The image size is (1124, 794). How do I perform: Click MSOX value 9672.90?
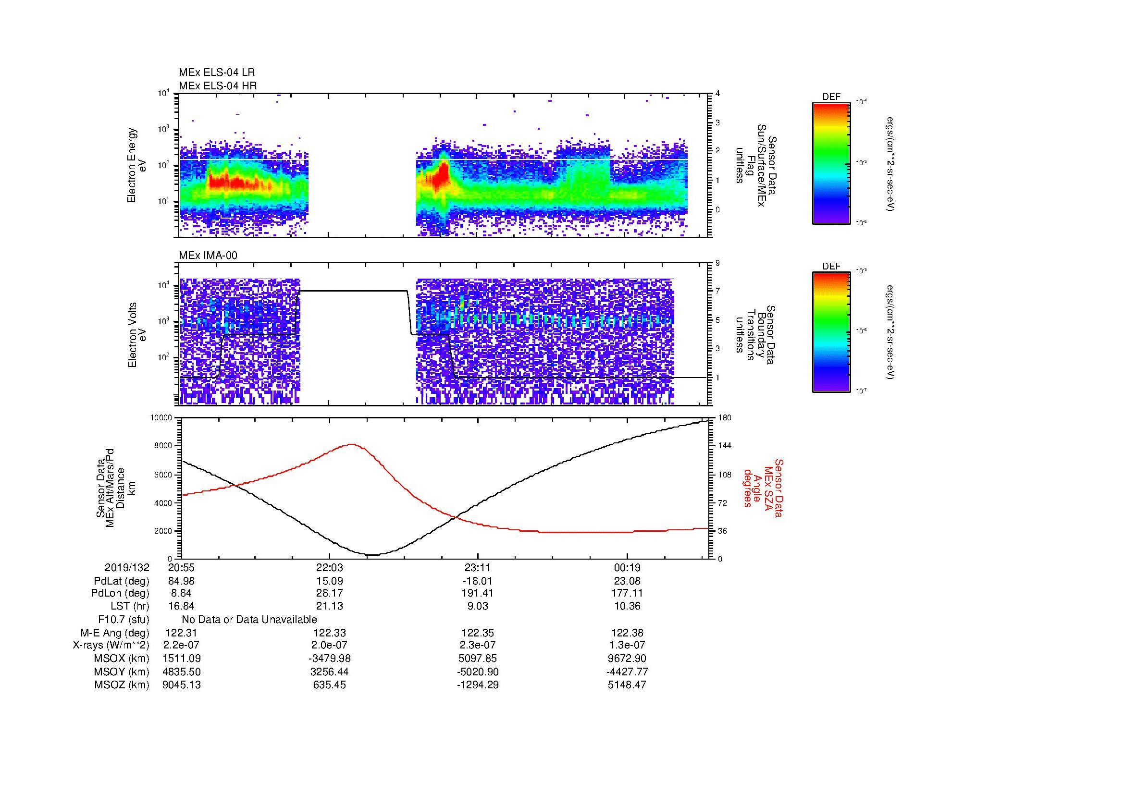point(627,659)
